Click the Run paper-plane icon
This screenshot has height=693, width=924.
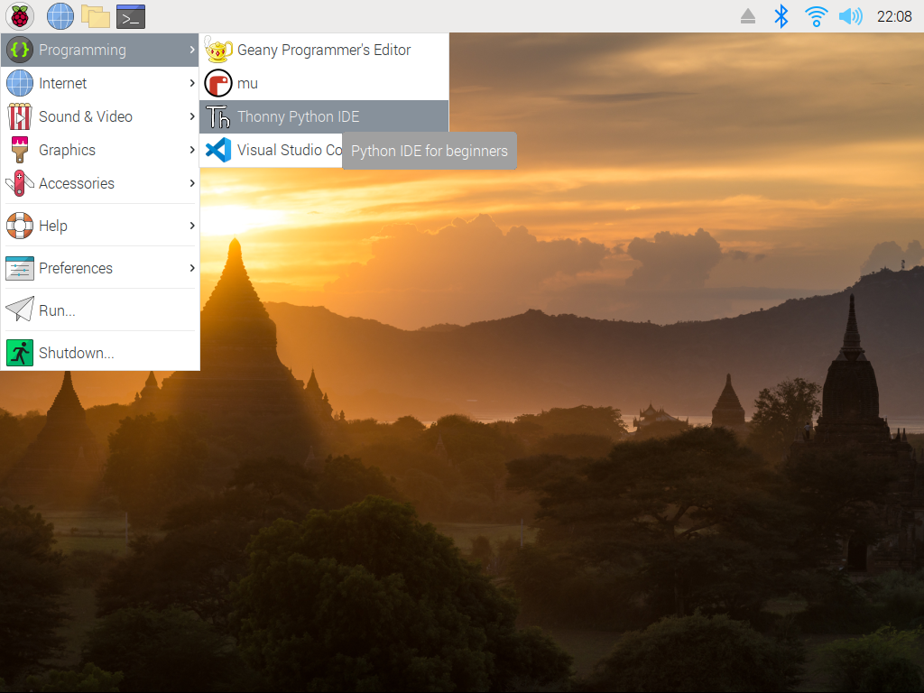(20, 310)
